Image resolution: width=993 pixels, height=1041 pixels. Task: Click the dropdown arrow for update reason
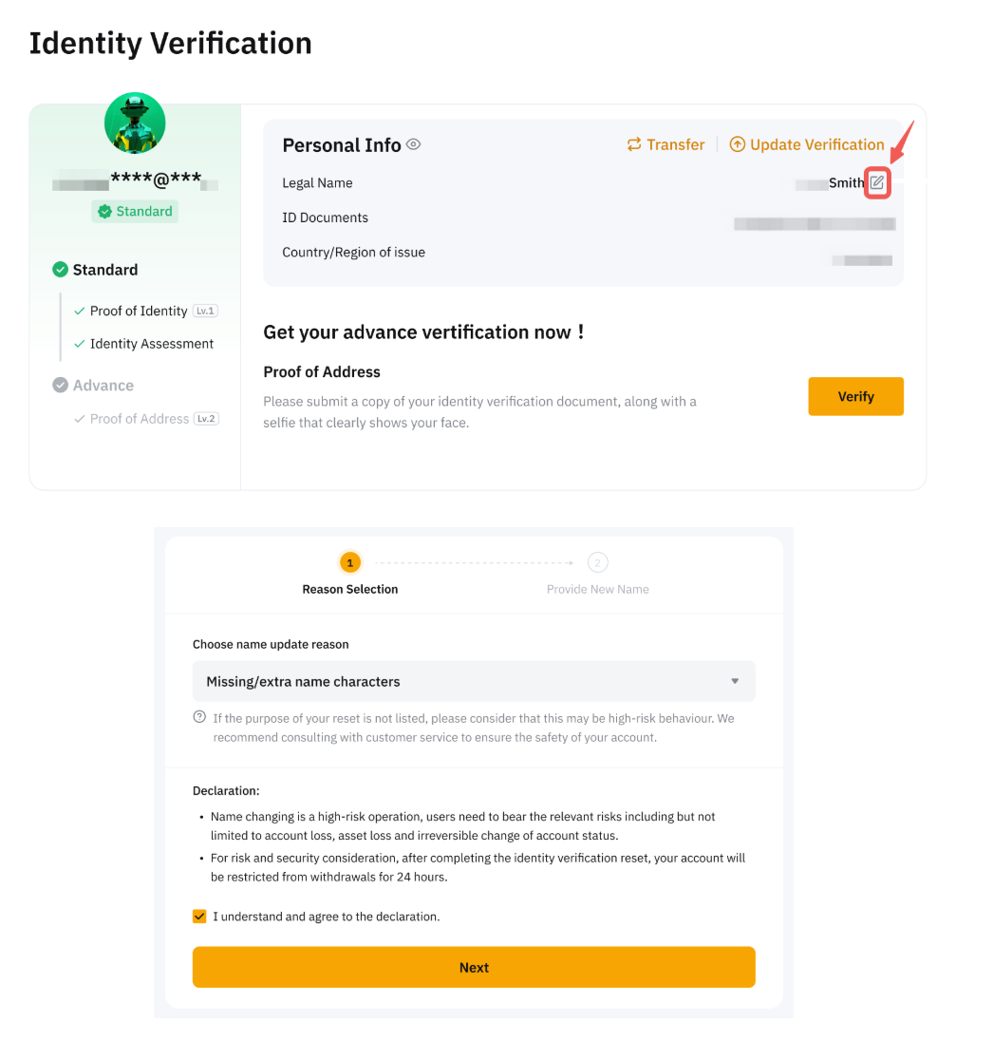[735, 681]
